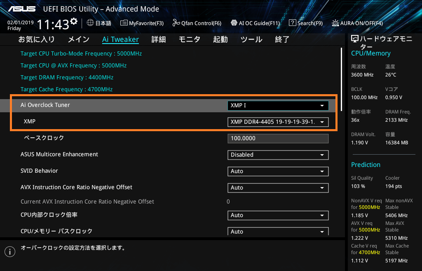This screenshot has height=271, width=422.
Task: Open the 詳細 tab
Action: point(159,39)
